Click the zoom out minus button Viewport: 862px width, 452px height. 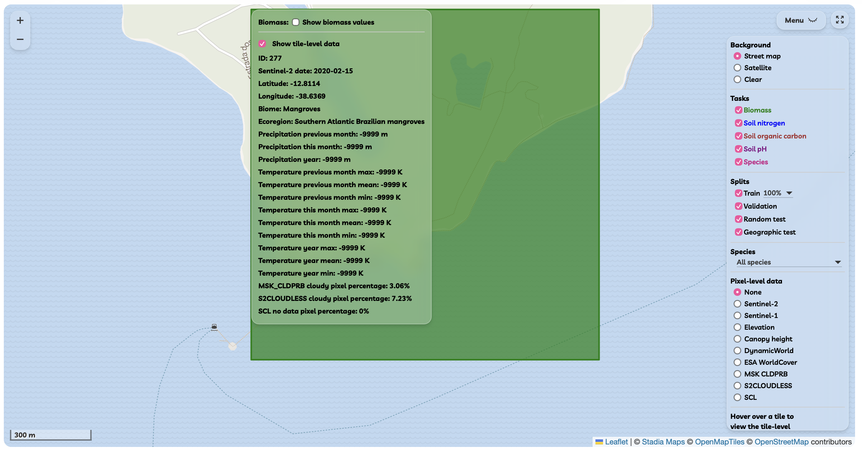[x=20, y=40]
